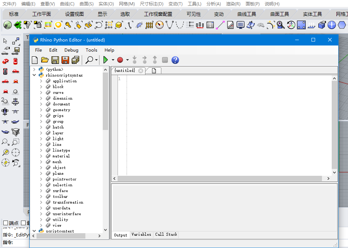The width and height of the screenshot is (348, 248).
Task: Click the padlock icon in the Rhino toolbar
Action: point(38,25)
